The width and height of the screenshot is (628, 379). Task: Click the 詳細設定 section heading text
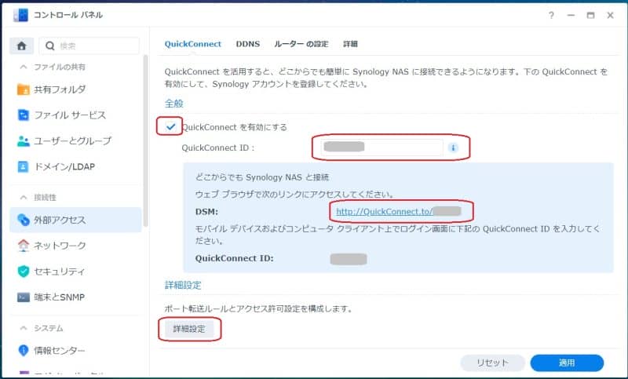click(183, 285)
